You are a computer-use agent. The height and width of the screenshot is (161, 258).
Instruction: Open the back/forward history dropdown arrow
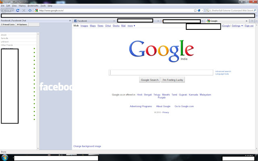pyautogui.click(x=12, y=10)
